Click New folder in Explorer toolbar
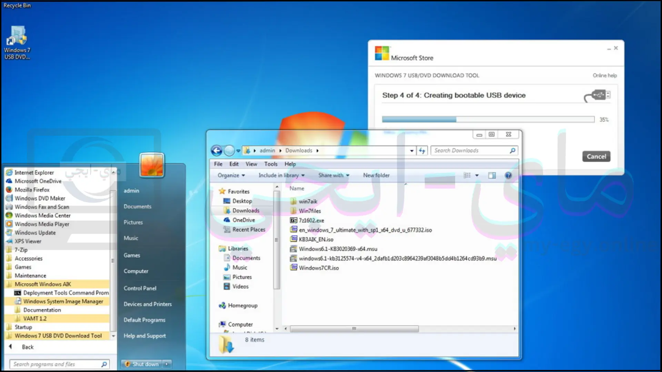662x372 pixels. (376, 175)
